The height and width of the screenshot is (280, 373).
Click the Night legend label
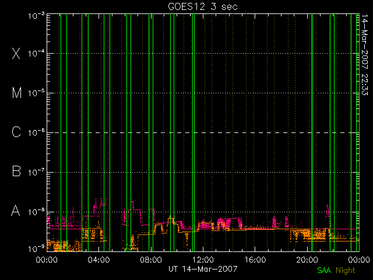[346, 271]
